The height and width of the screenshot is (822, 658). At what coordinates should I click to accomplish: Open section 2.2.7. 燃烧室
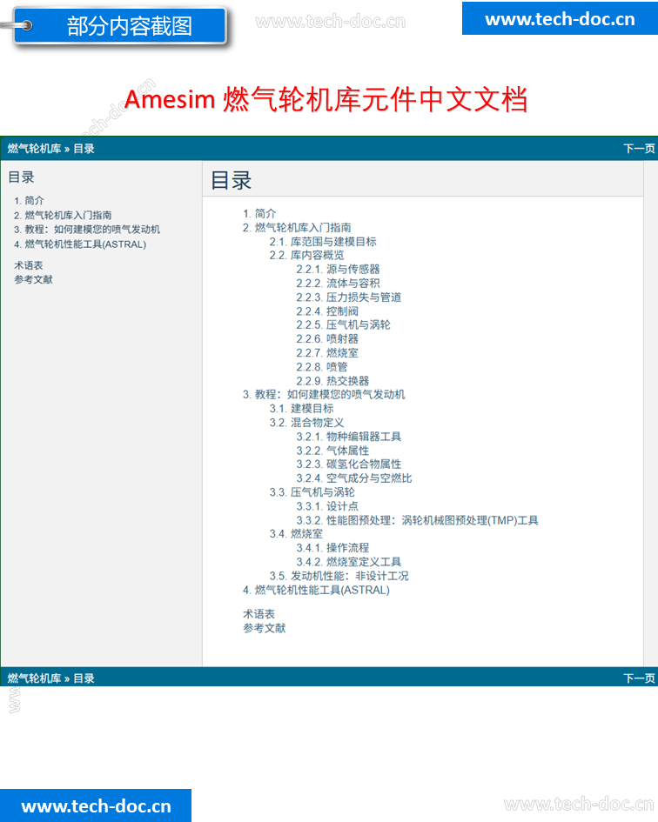coord(327,353)
